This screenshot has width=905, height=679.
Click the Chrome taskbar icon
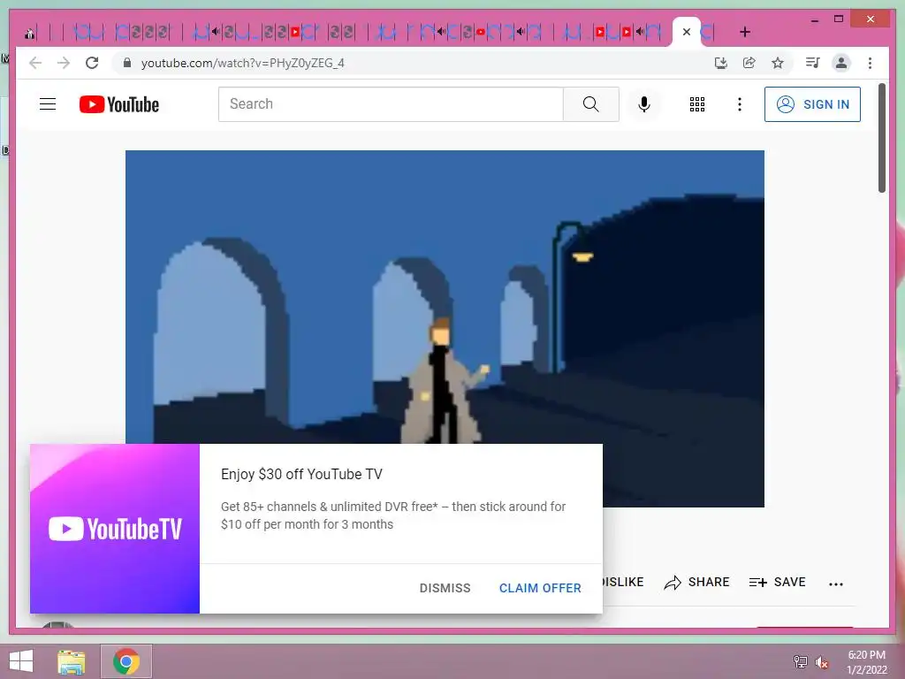pyautogui.click(x=125, y=661)
